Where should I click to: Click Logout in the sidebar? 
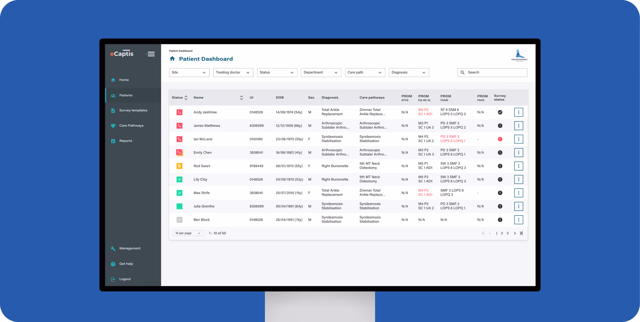tap(125, 279)
